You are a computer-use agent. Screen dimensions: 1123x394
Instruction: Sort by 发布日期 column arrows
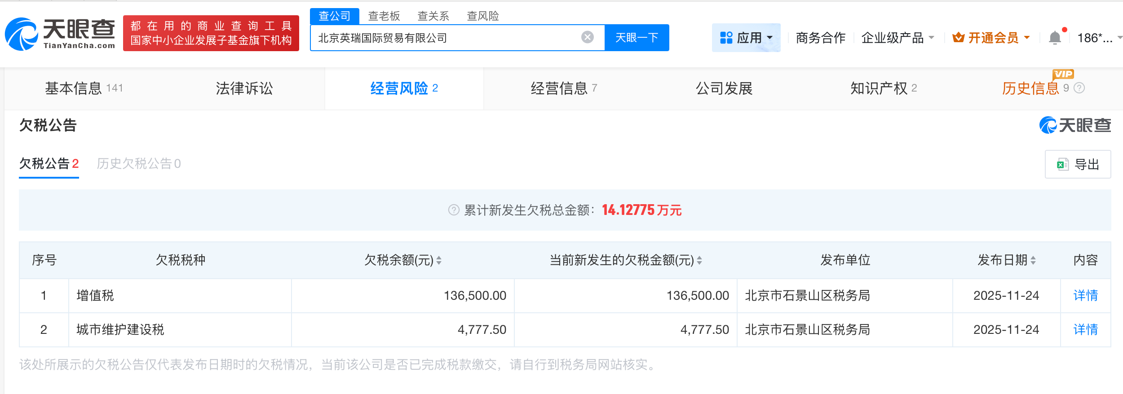point(1033,260)
